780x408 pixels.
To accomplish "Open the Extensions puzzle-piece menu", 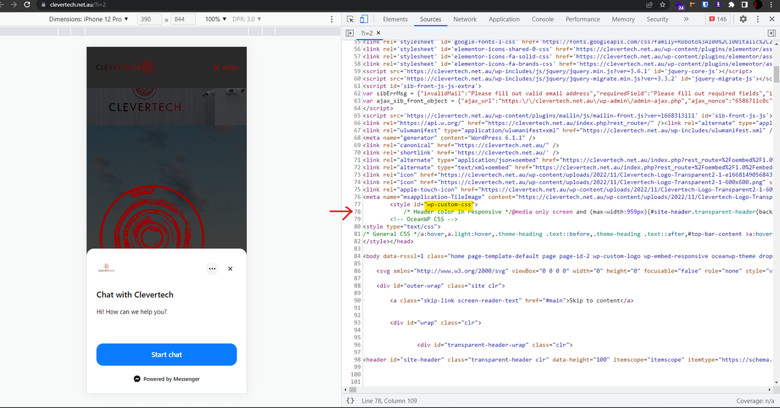I will [x=731, y=4].
